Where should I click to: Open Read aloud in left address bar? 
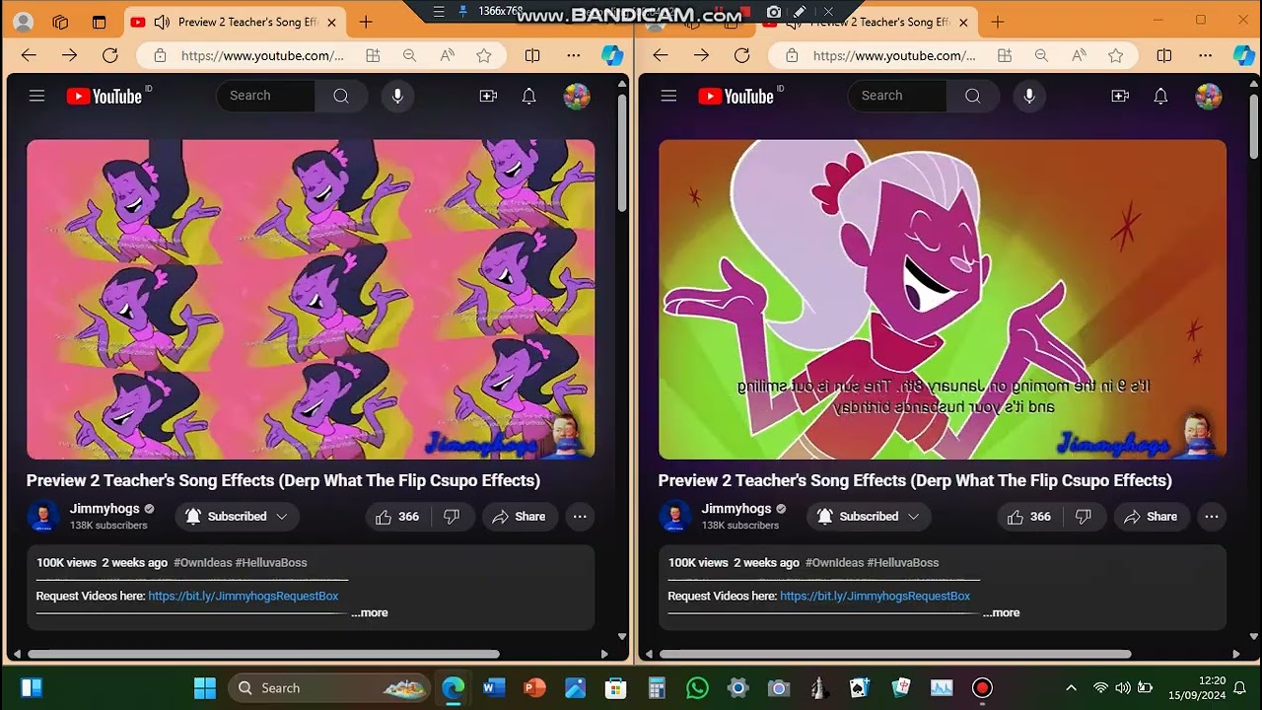pos(447,55)
